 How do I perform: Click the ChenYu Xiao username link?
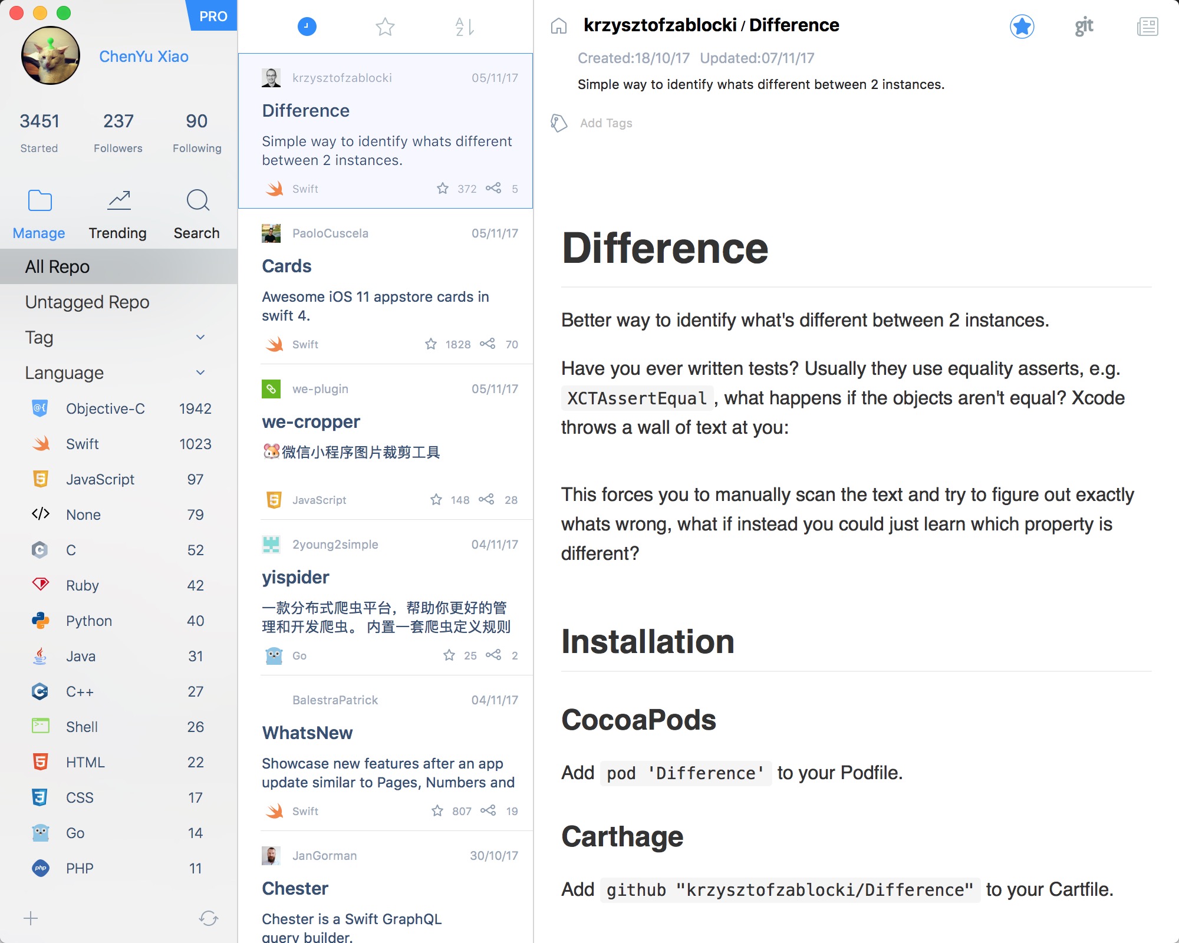point(144,57)
